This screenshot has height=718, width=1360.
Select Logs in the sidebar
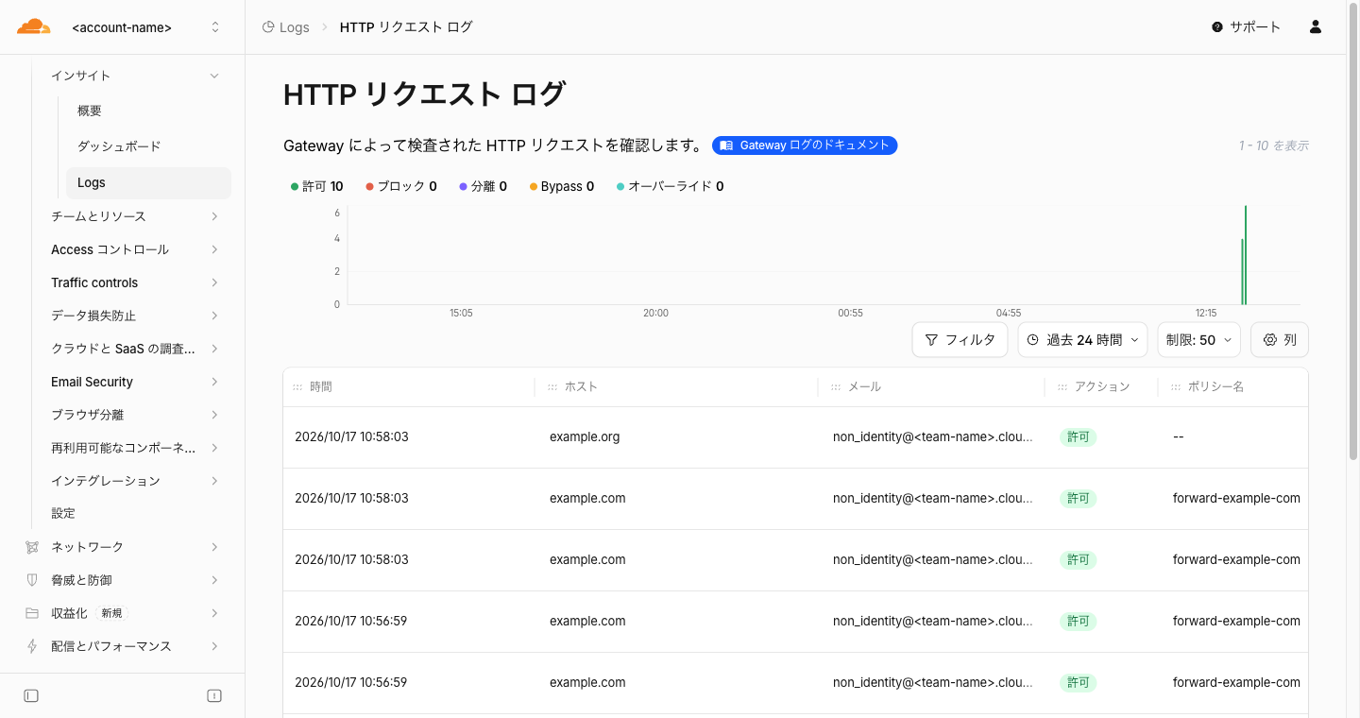[148, 183]
